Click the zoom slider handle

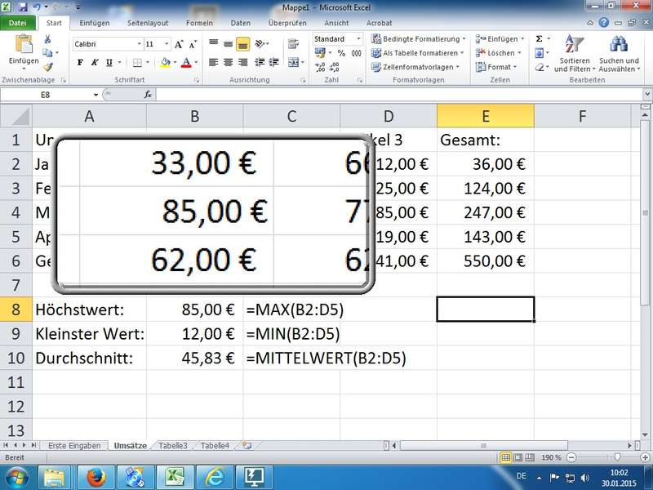(x=617, y=457)
